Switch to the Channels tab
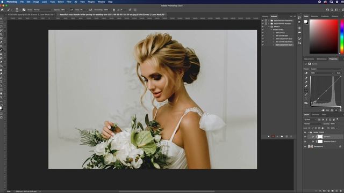 coord(316,115)
